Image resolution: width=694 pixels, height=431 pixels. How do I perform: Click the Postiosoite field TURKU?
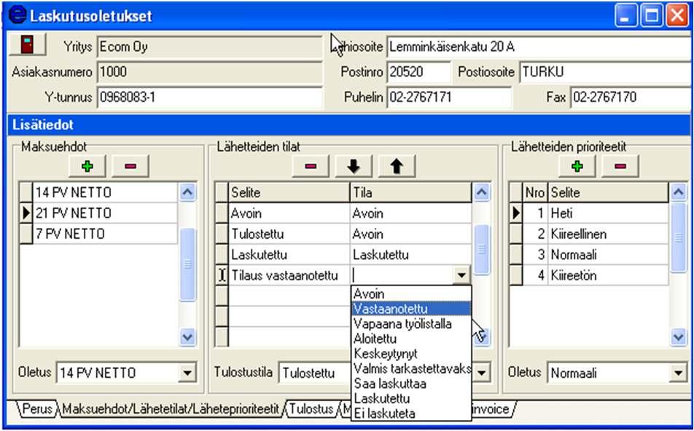point(605,72)
